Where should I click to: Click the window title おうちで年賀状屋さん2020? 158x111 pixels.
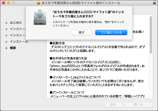pyautogui.click(x=81, y=3)
